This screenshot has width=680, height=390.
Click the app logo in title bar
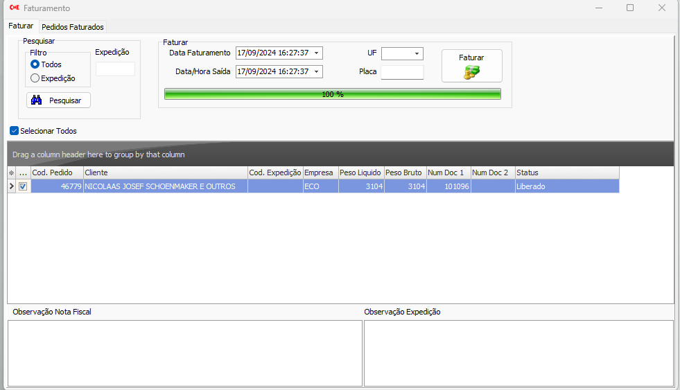tap(13, 8)
